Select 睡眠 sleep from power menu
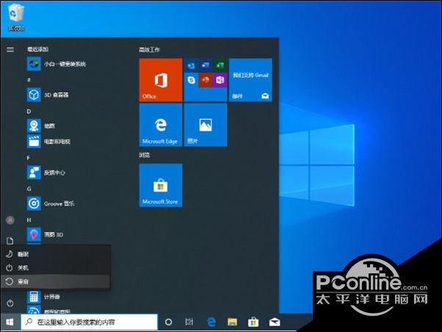Viewport: 442px width, 332px height. (x=56, y=254)
